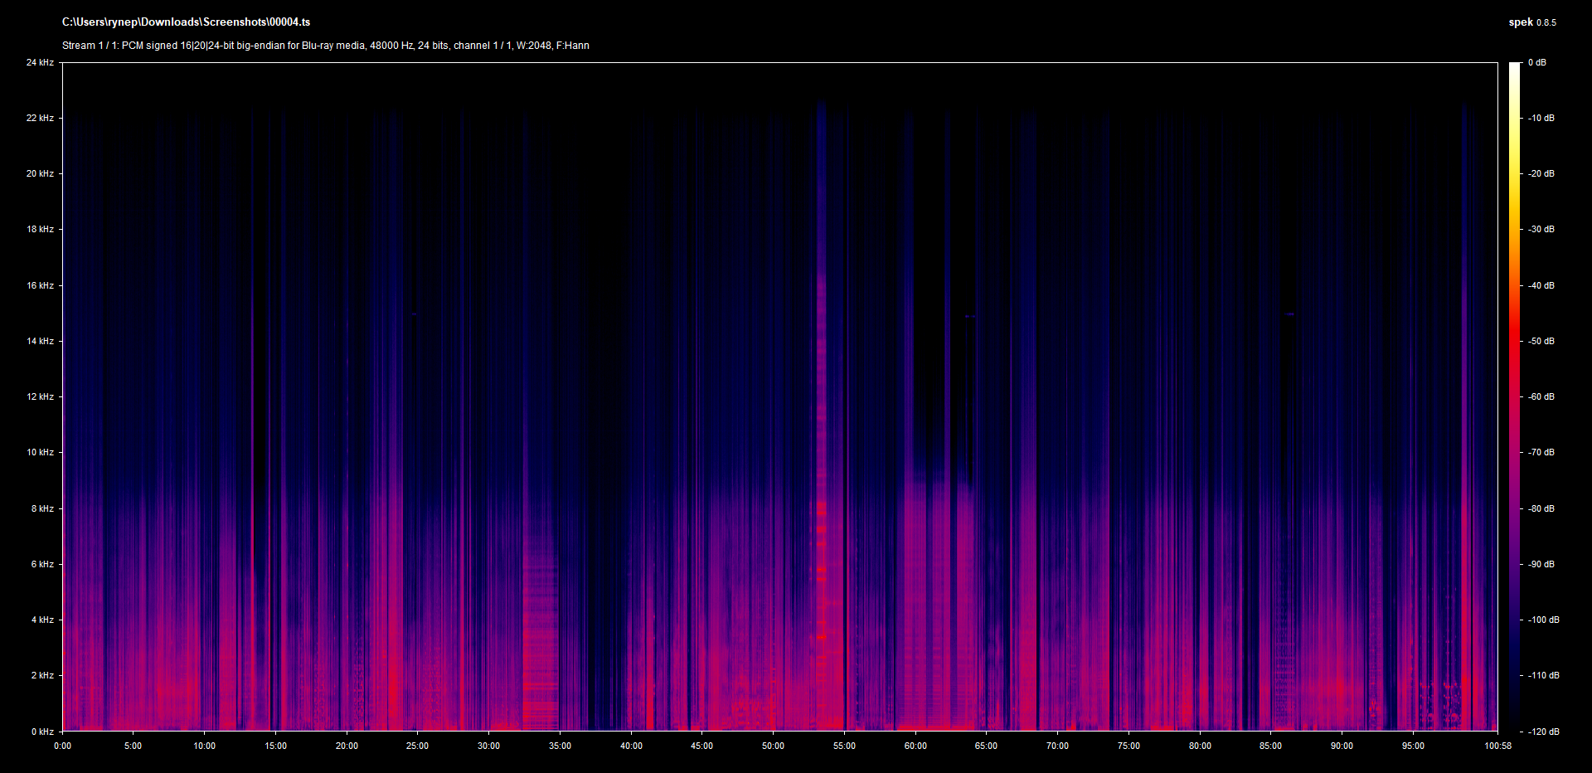This screenshot has height=773, width=1592.
Task: Click the -90 dB scale label
Action: click(x=1541, y=564)
